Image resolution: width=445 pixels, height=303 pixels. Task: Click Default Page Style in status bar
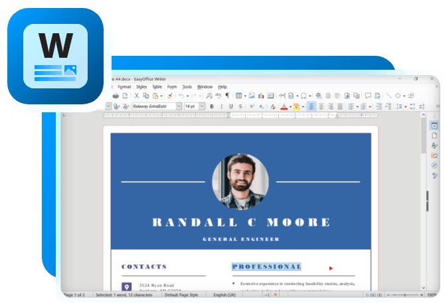[x=181, y=294]
